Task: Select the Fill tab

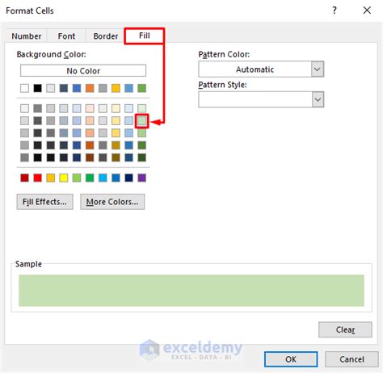Action: (145, 36)
